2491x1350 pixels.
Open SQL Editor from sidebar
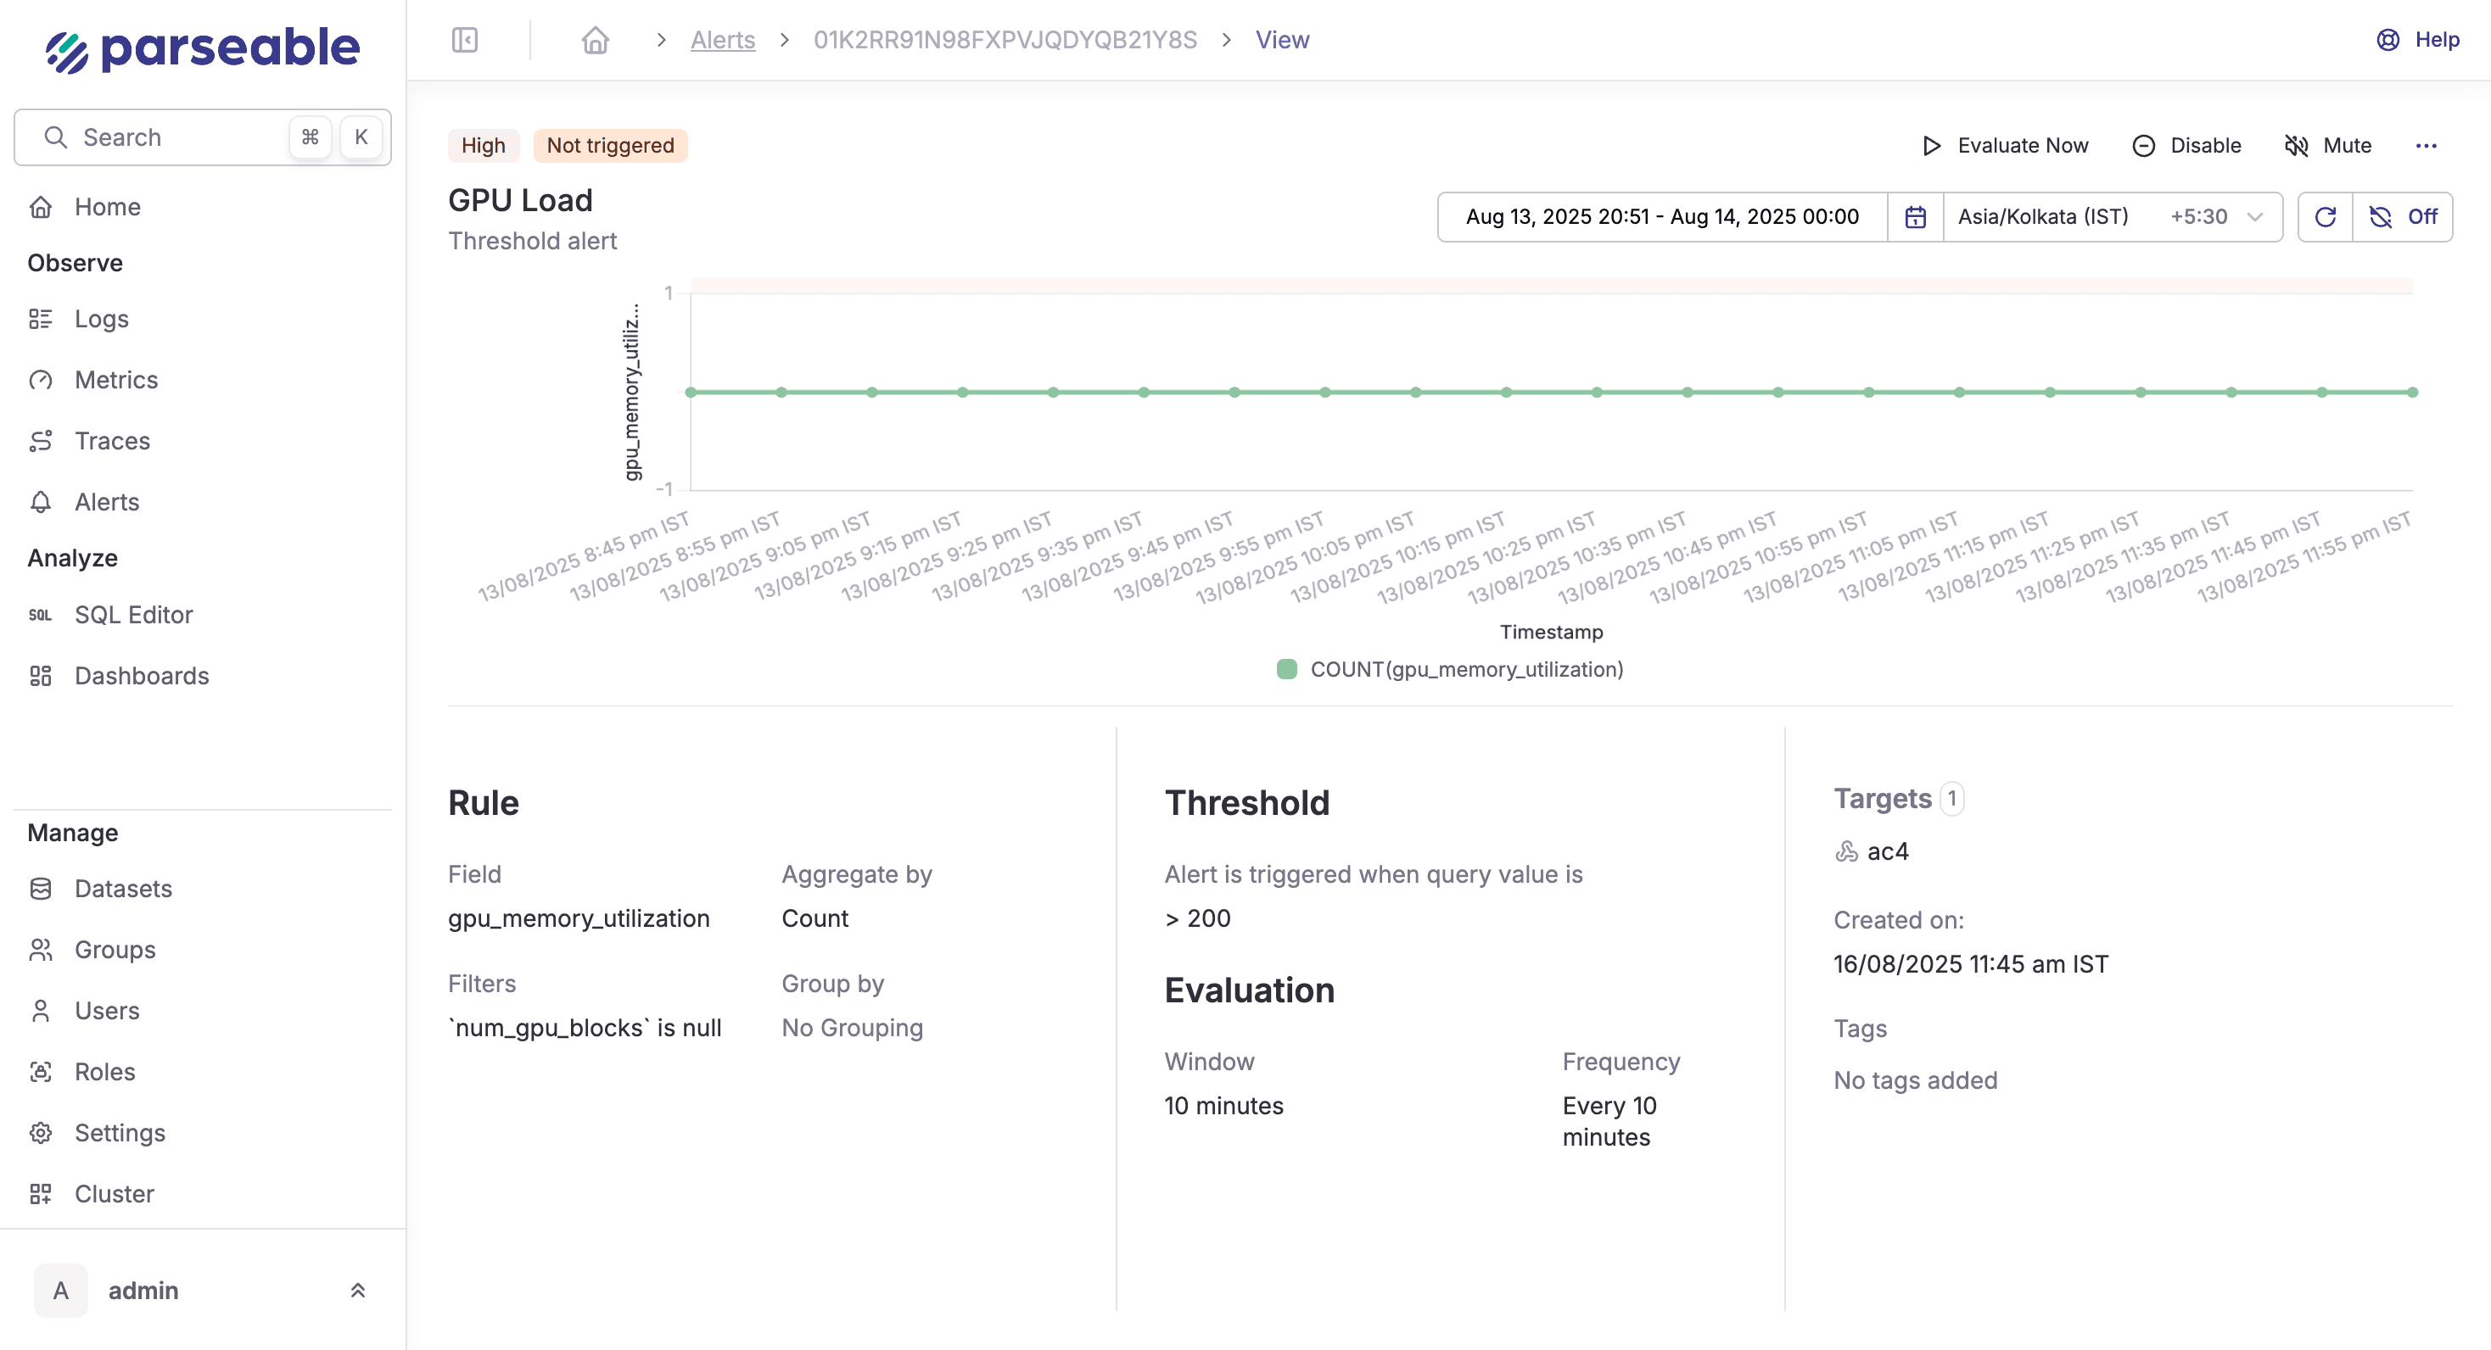pyautogui.click(x=133, y=615)
